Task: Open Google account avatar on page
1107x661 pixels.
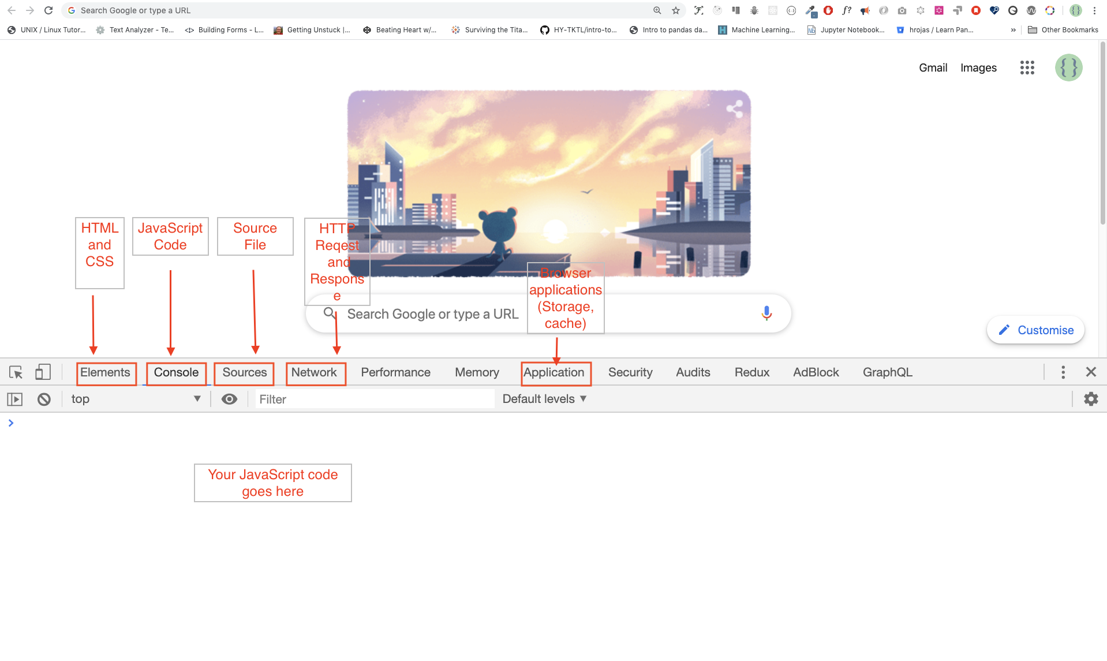Action: click(x=1069, y=68)
